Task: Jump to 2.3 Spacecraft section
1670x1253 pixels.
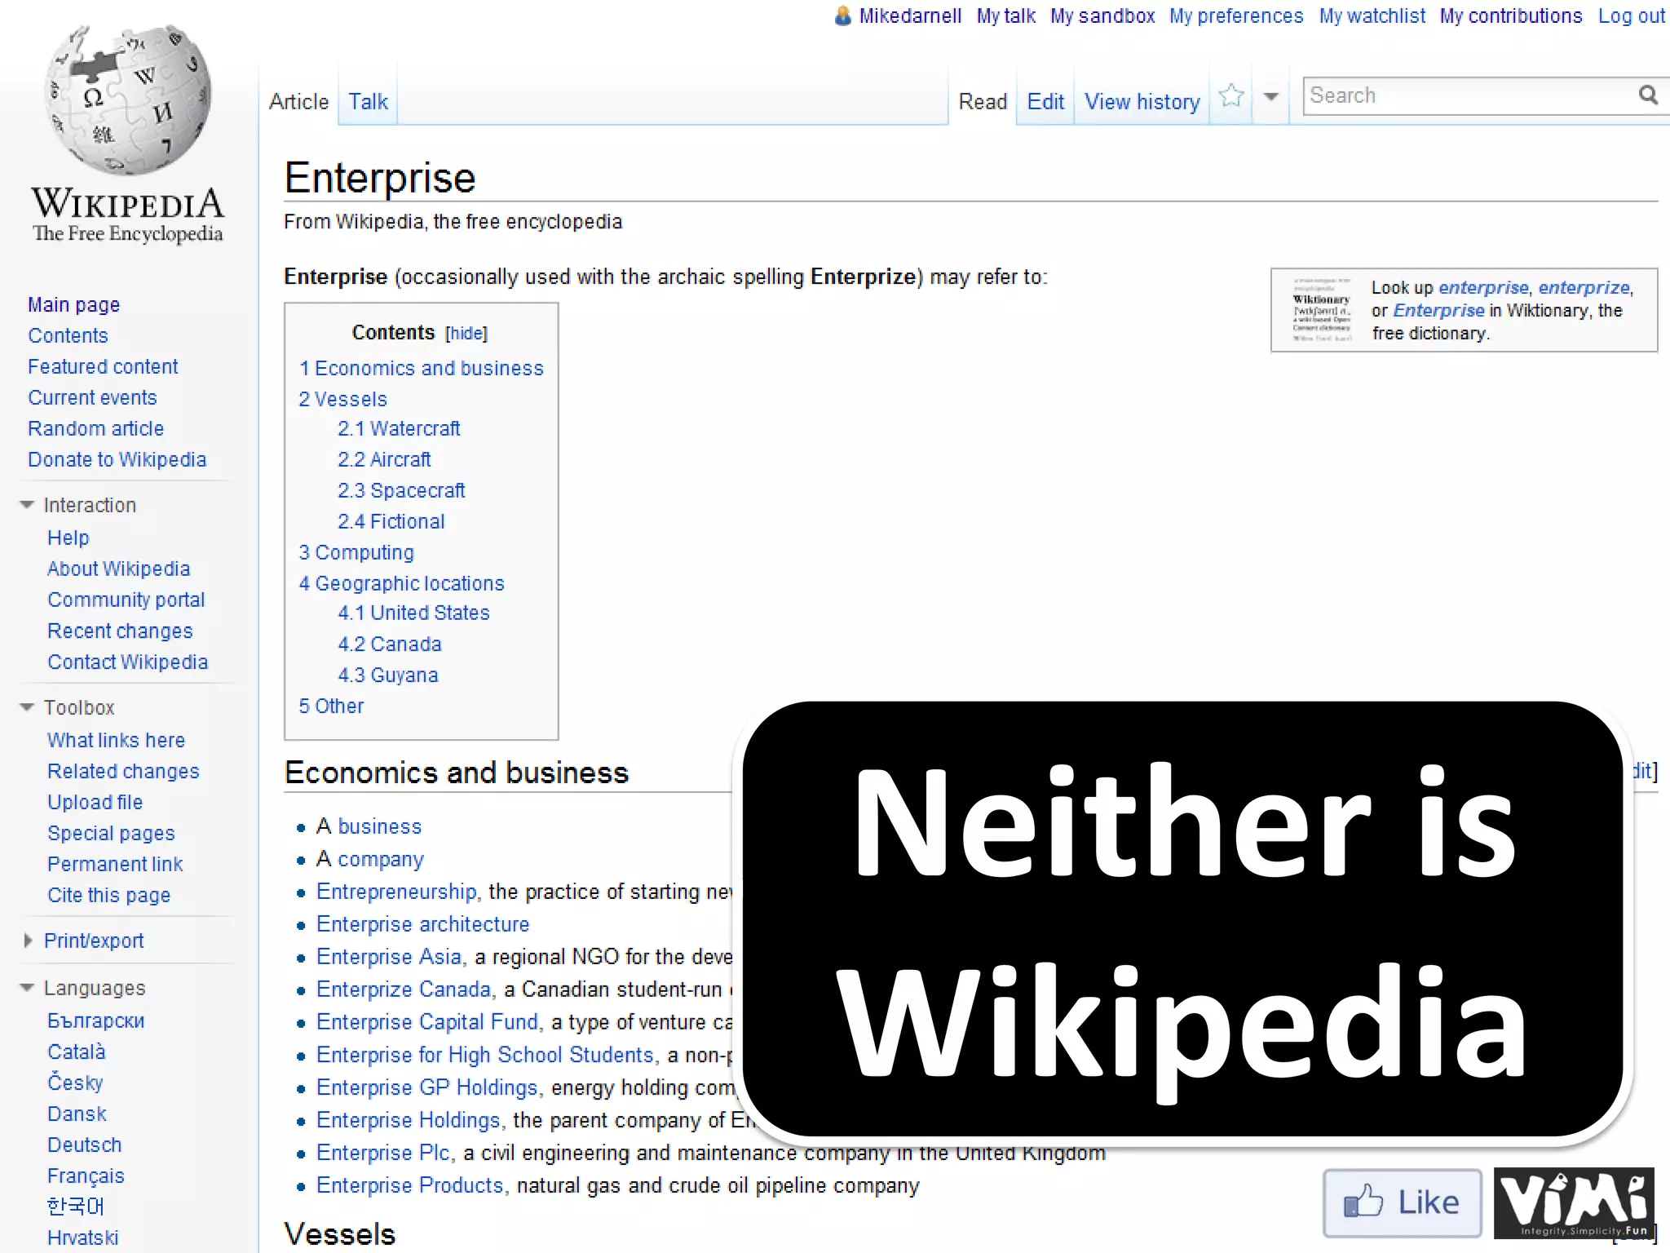Action: click(401, 490)
